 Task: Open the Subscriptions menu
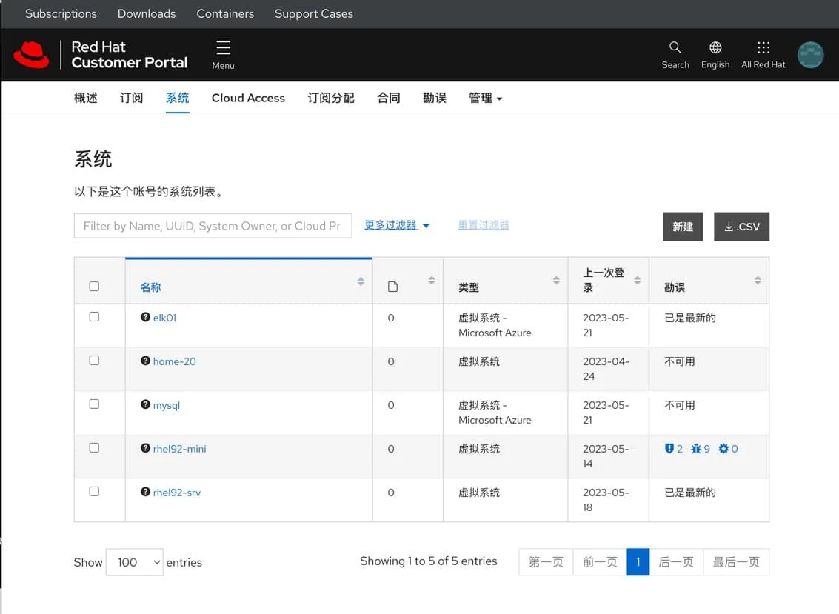[61, 13]
